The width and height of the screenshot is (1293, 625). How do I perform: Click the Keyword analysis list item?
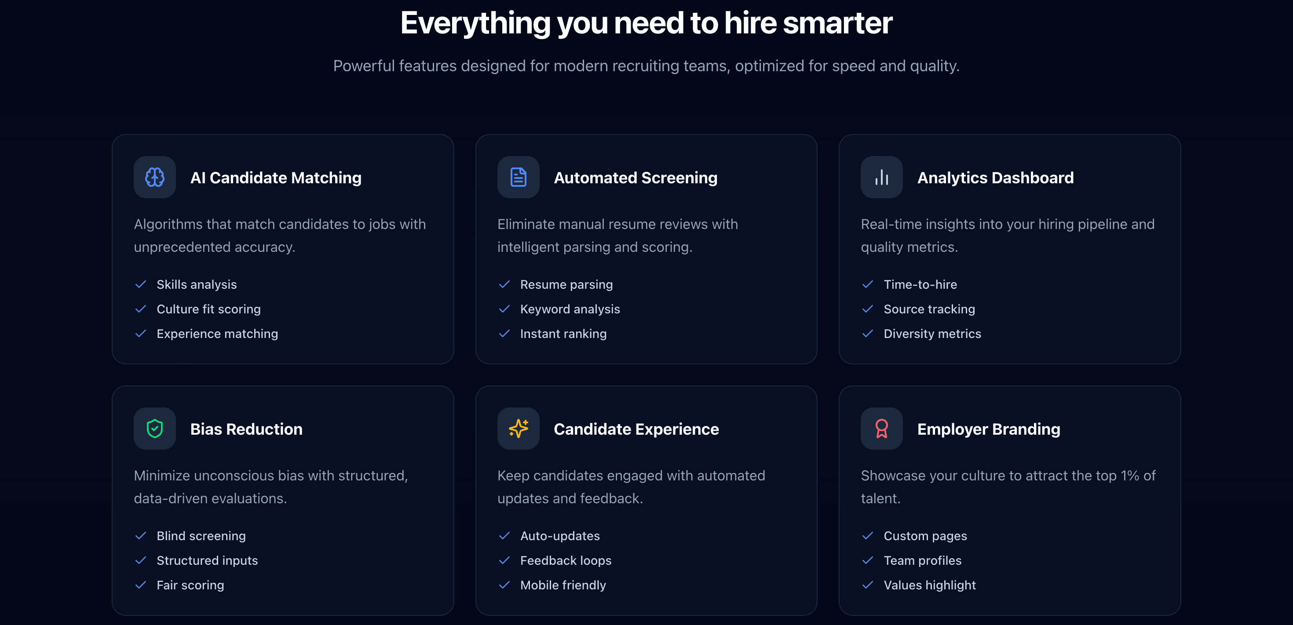click(570, 309)
